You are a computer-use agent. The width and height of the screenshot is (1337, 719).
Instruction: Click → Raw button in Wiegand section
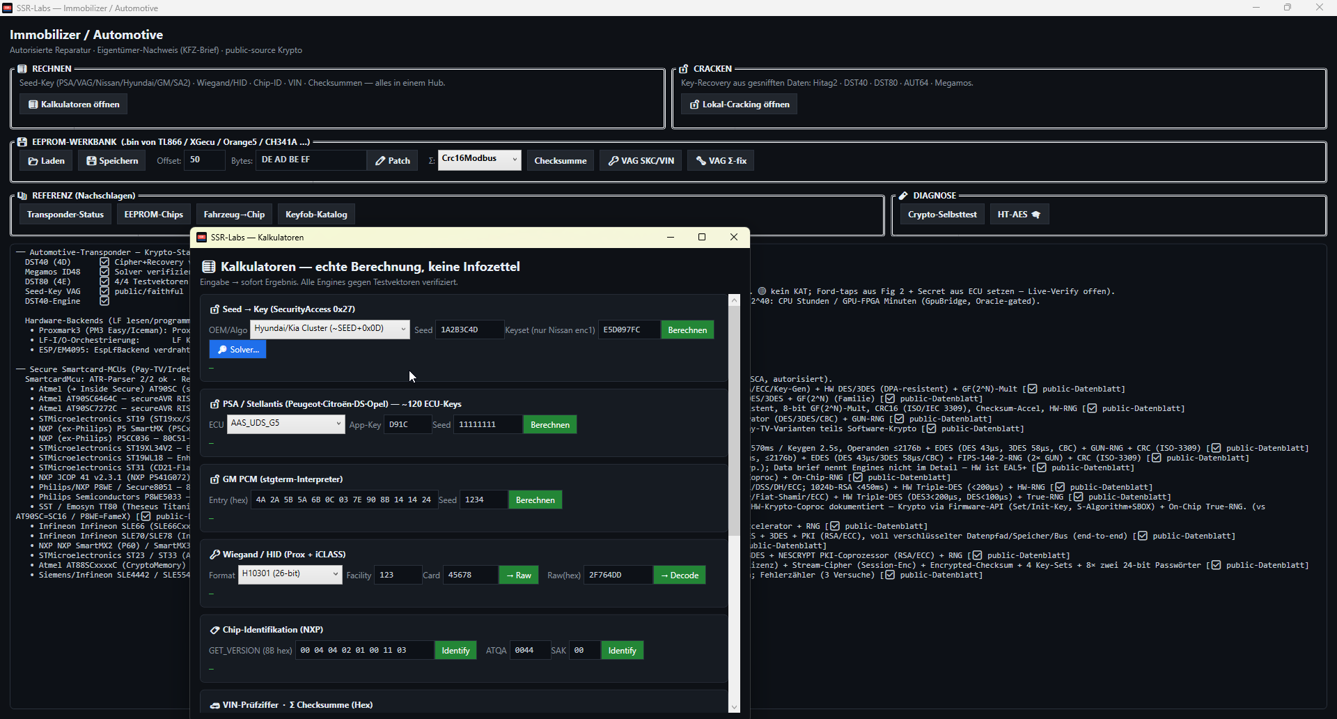click(519, 575)
